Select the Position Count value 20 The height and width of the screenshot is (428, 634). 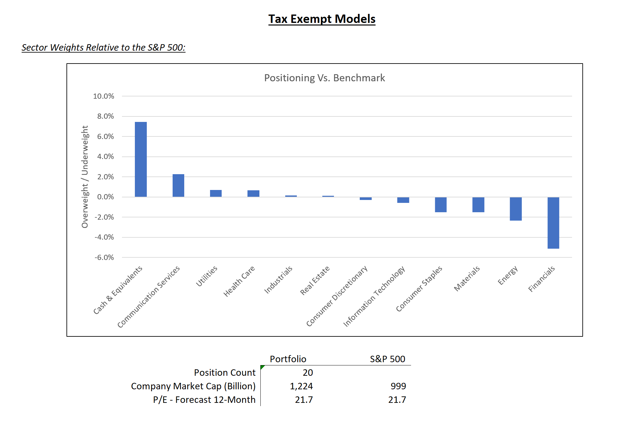[307, 373]
